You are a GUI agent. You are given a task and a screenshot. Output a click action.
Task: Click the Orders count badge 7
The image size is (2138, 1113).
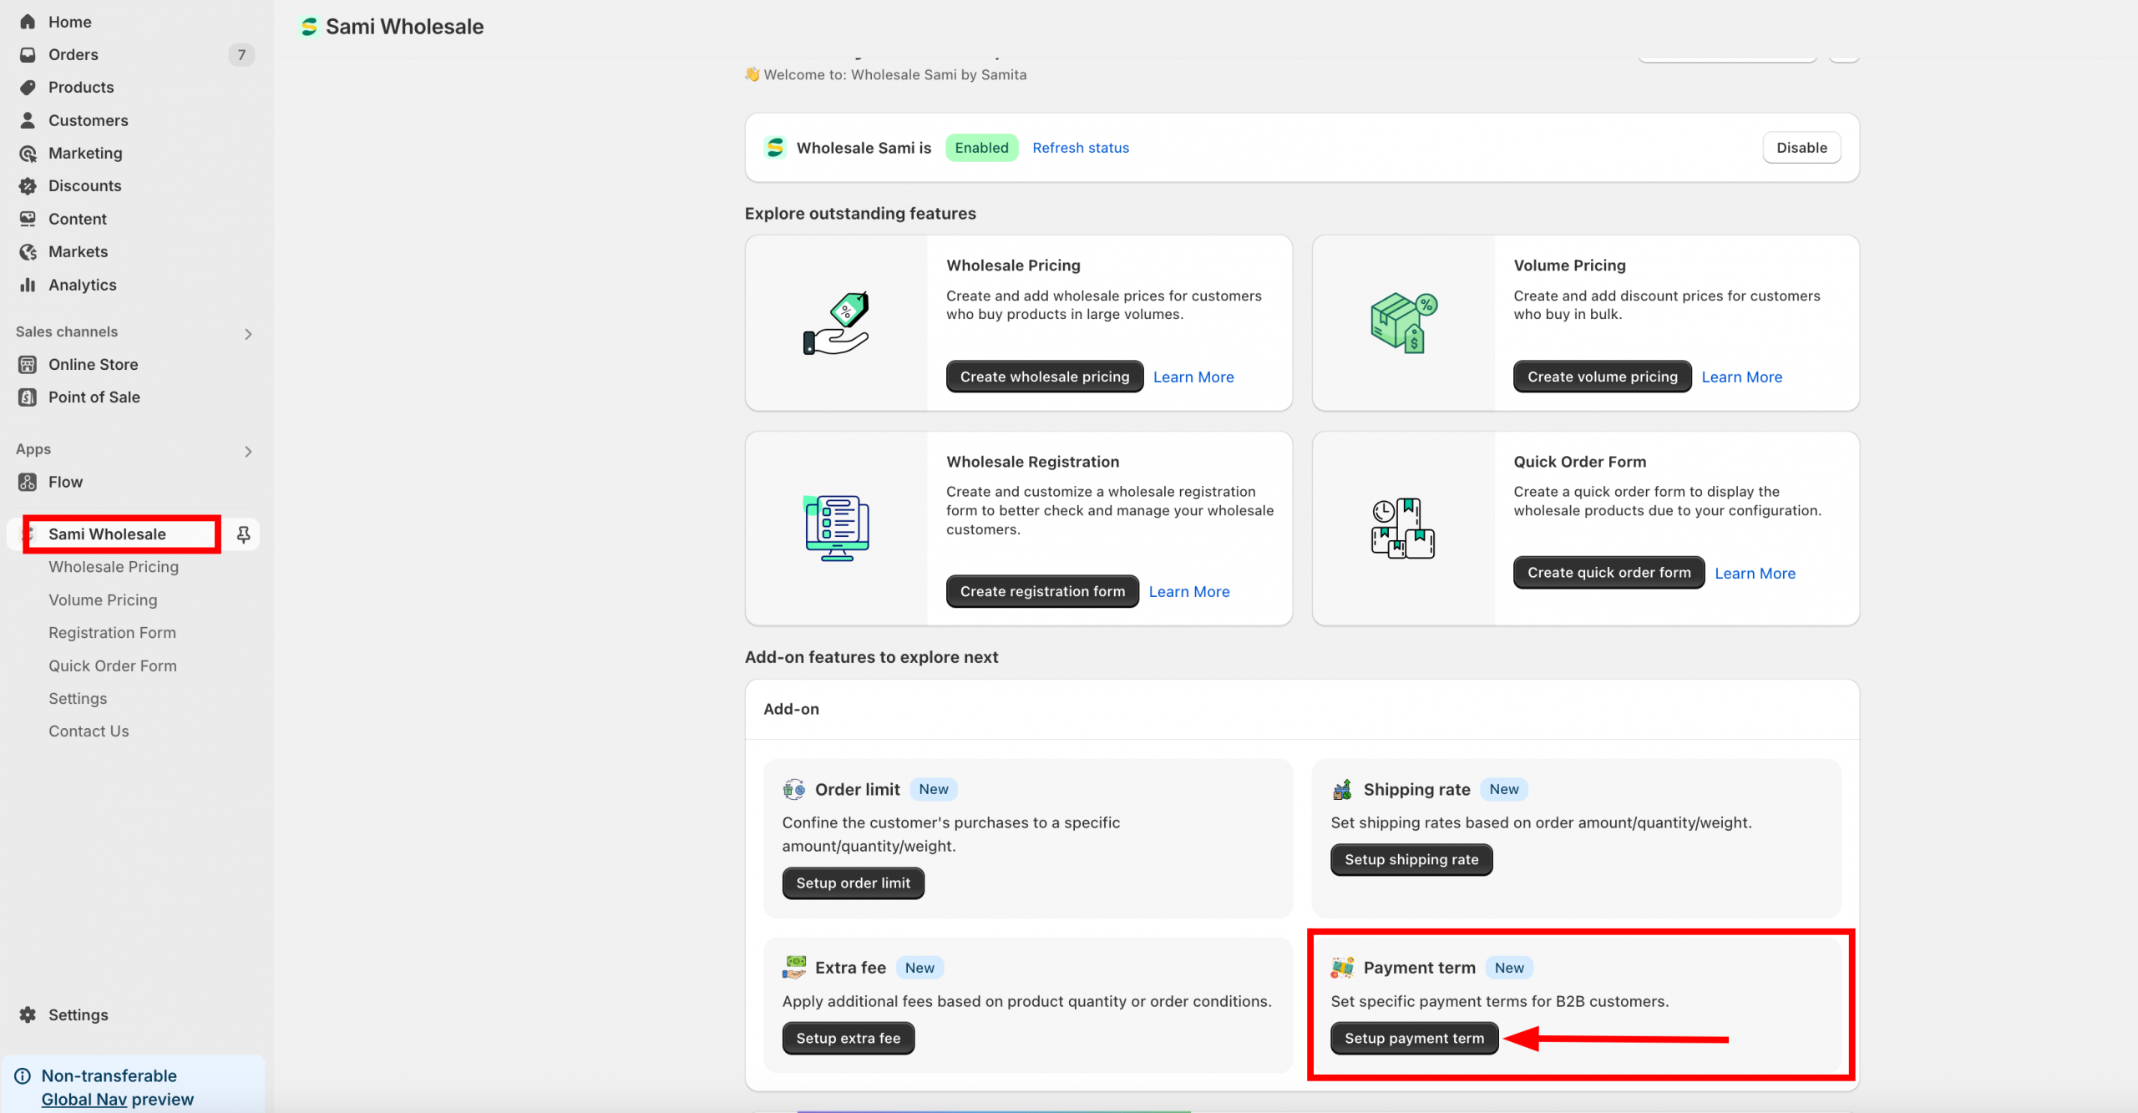click(x=241, y=54)
